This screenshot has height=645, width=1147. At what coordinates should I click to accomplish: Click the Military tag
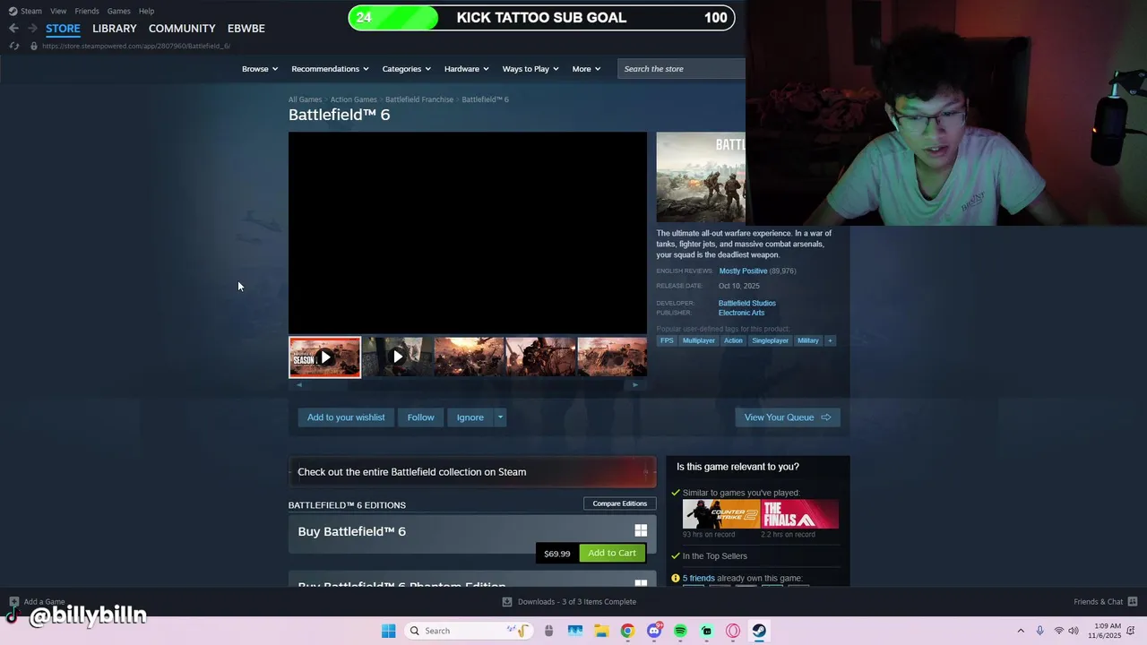[808, 340]
